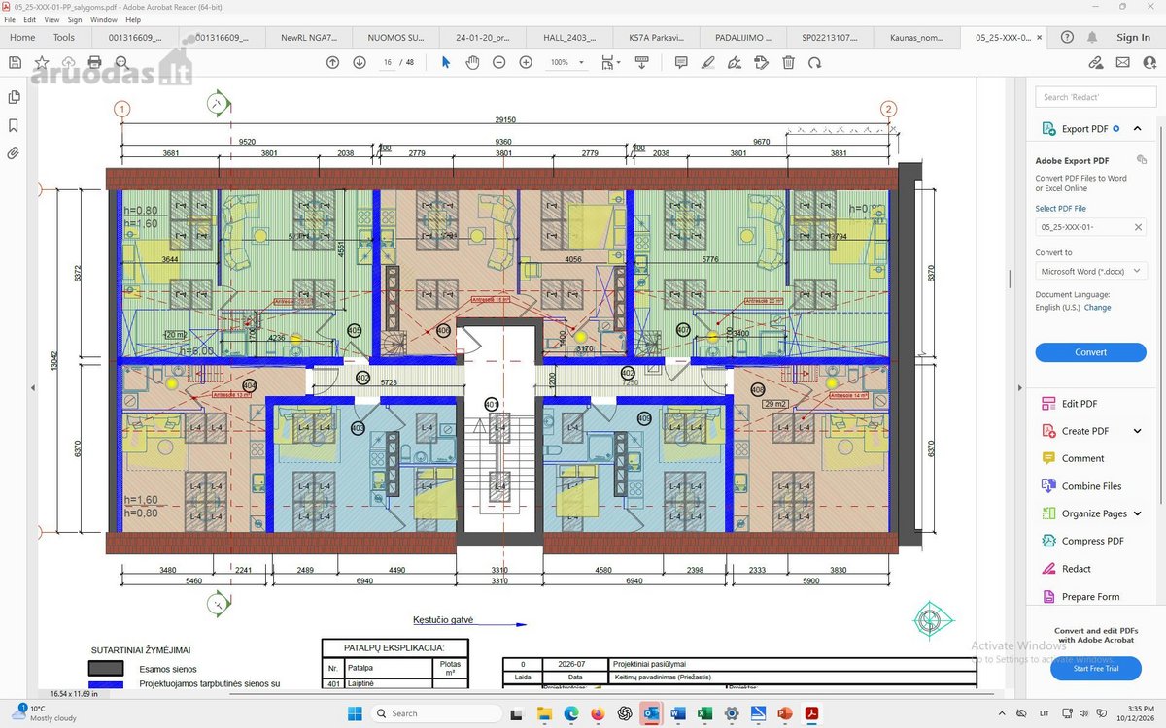Share the file link using the link icon
Viewport: 1166px width, 728px height.
tap(1096, 62)
